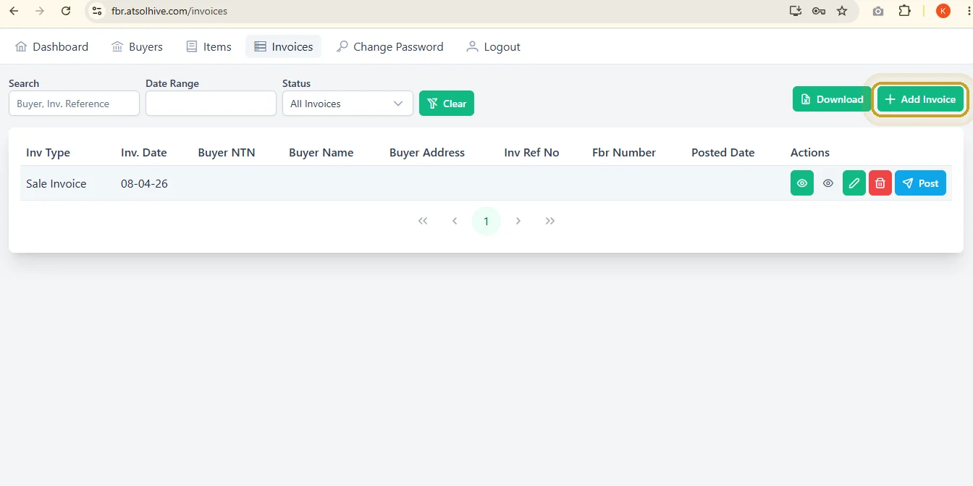Focus the Buyer, Inv. Reference search field
Image resolution: width=973 pixels, height=486 pixels.
(x=74, y=104)
